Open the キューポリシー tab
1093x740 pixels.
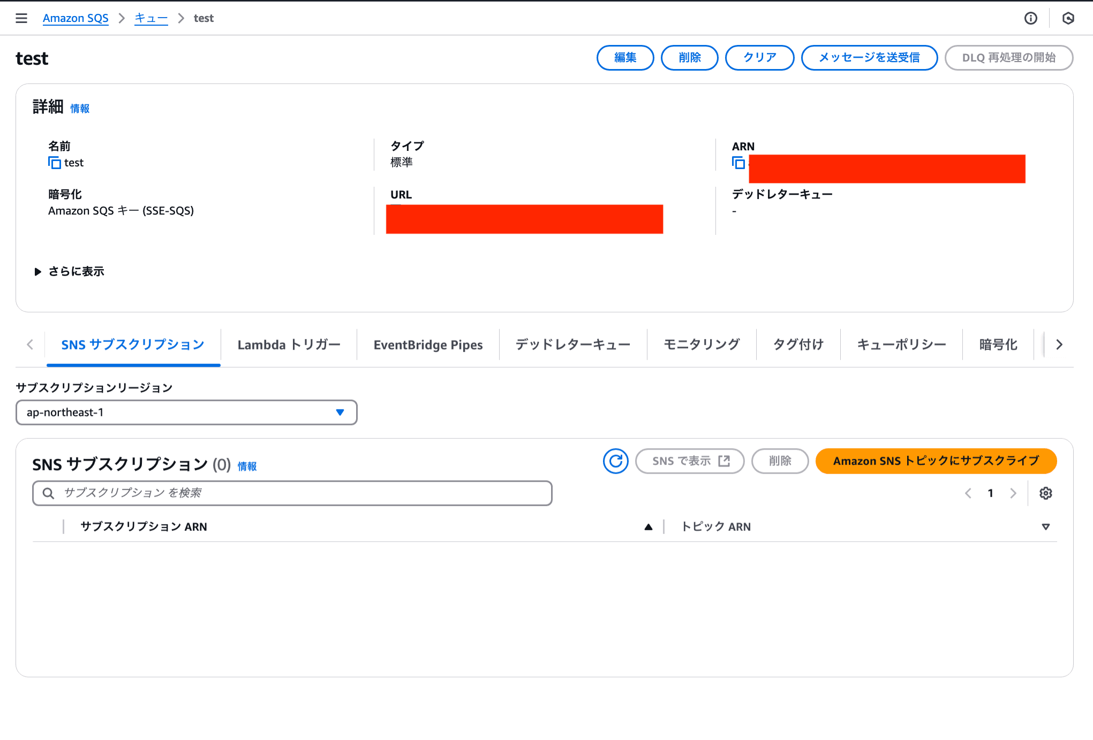click(x=901, y=345)
